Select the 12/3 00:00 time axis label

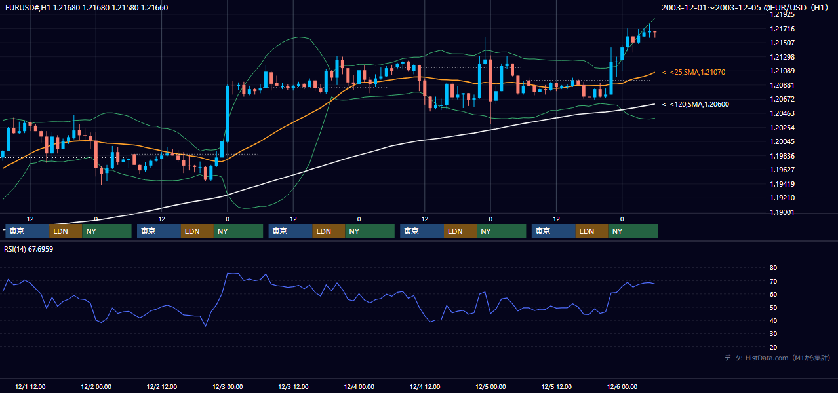(228, 387)
